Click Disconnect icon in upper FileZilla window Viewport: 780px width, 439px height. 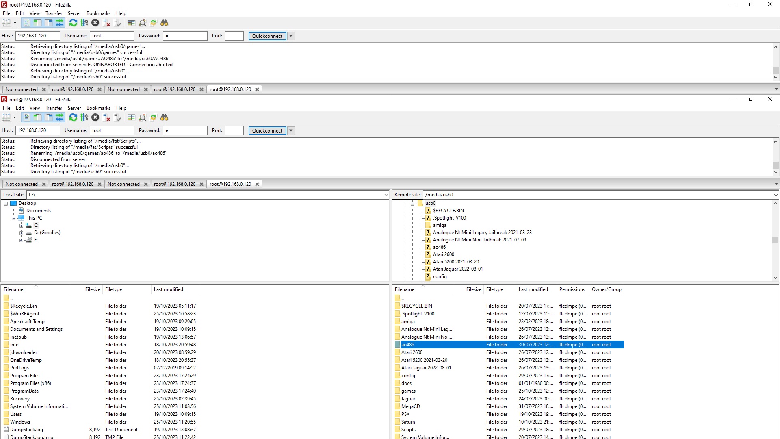click(106, 23)
